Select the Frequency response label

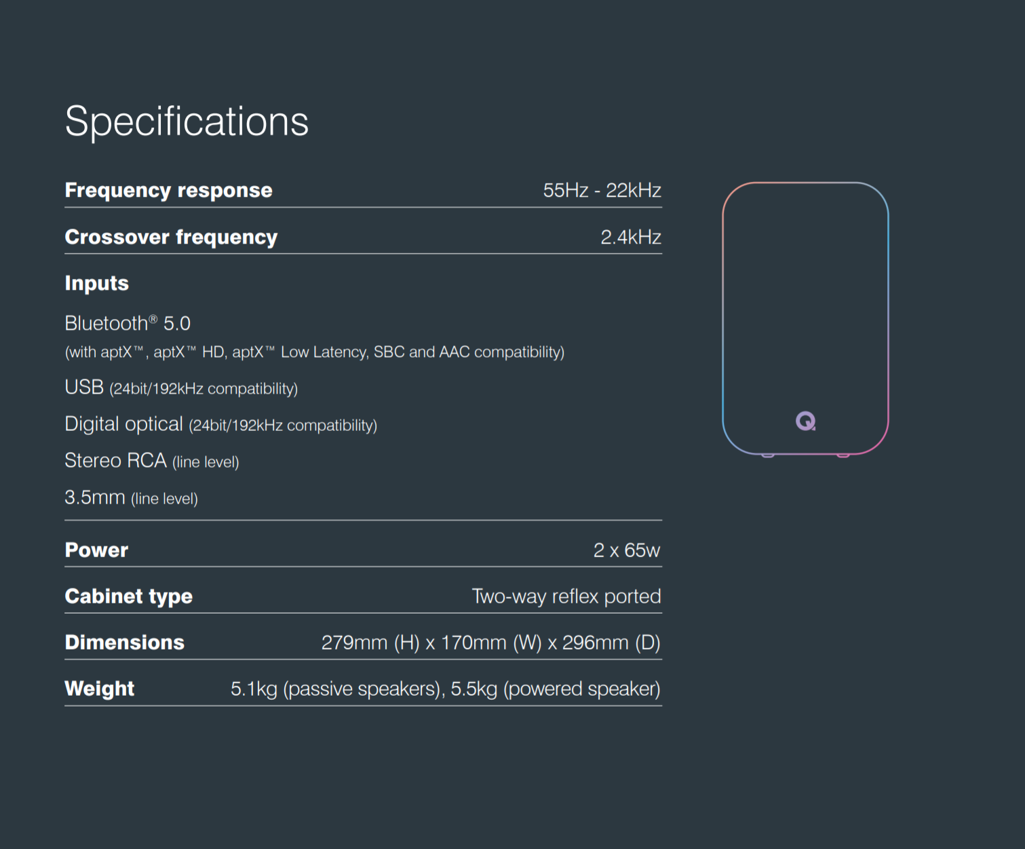tap(168, 190)
